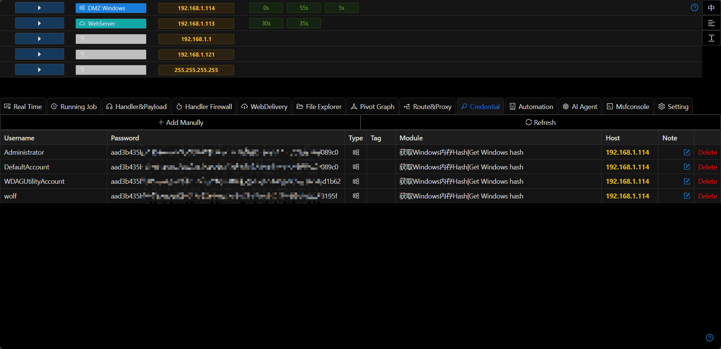Viewport: 721px width, 349px height.
Task: Click IP address 192.168.1.113 in host list
Action: click(196, 23)
